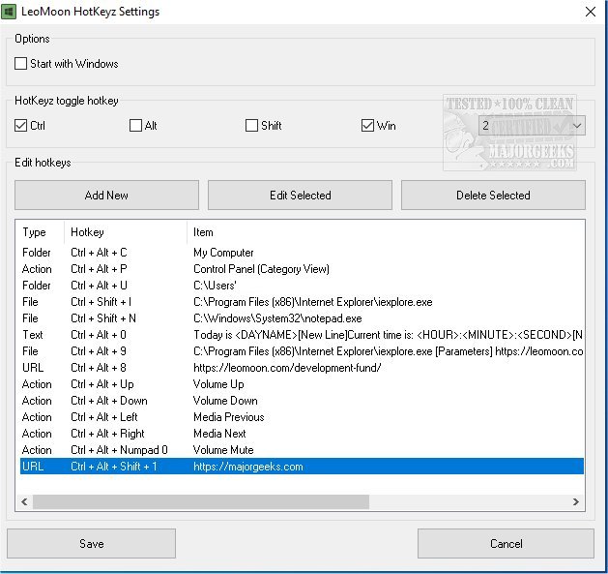Sort by the Item column header
The image size is (608, 574).
point(385,232)
